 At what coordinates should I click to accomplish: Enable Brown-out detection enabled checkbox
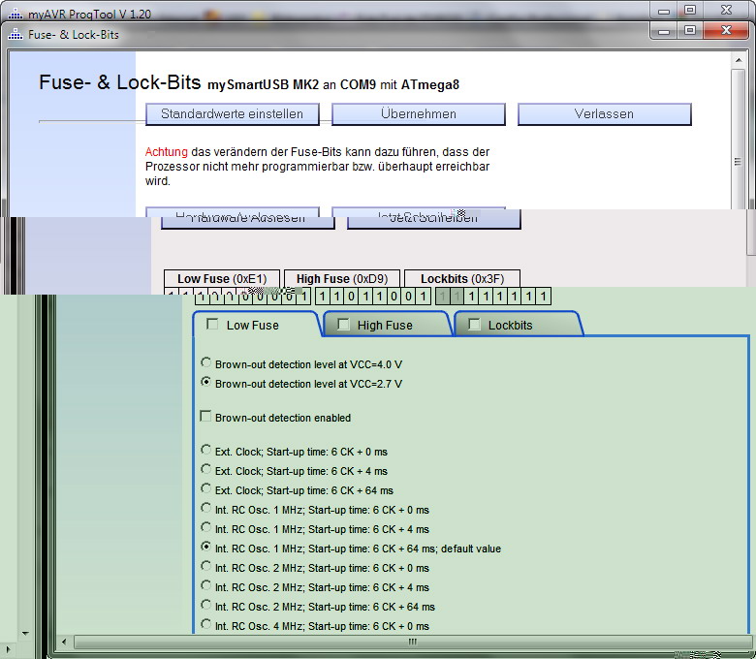205,417
